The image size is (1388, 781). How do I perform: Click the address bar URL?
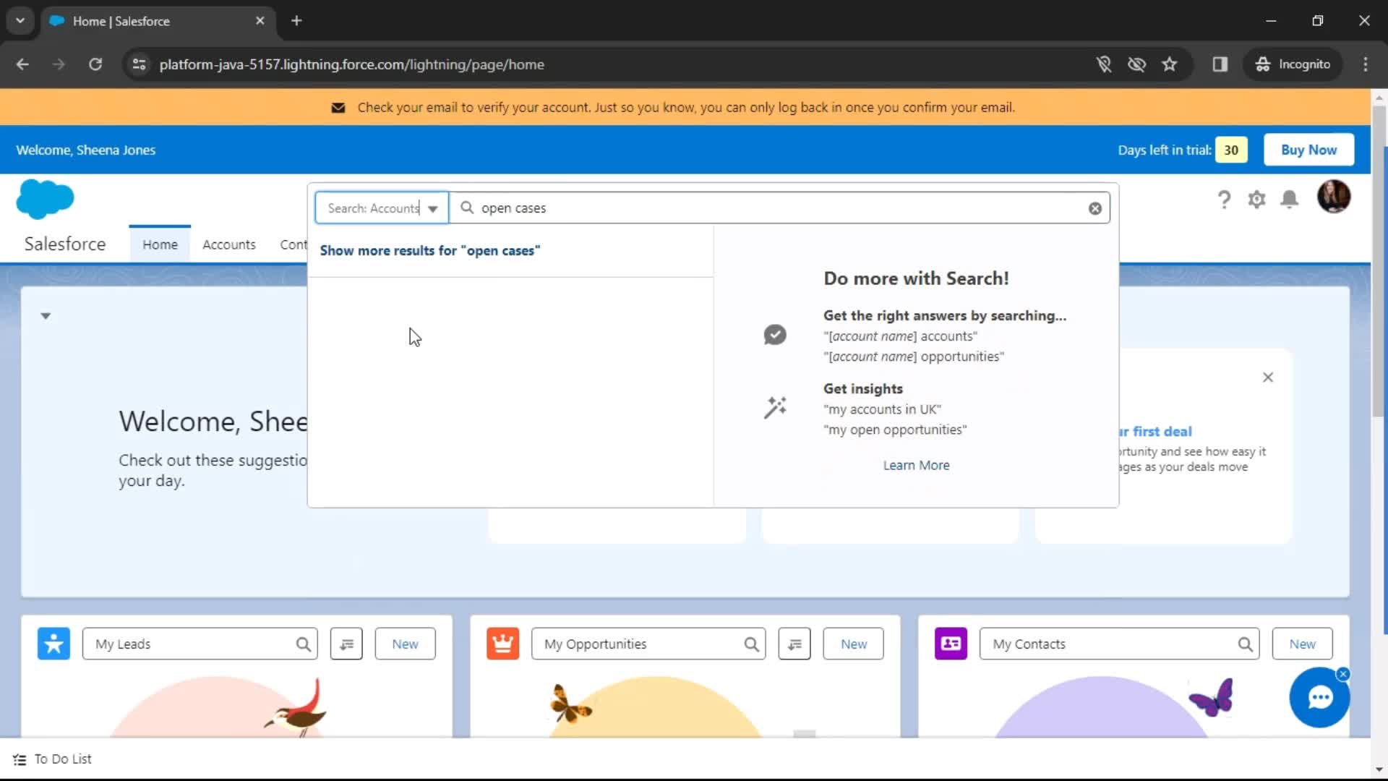pyautogui.click(x=352, y=64)
